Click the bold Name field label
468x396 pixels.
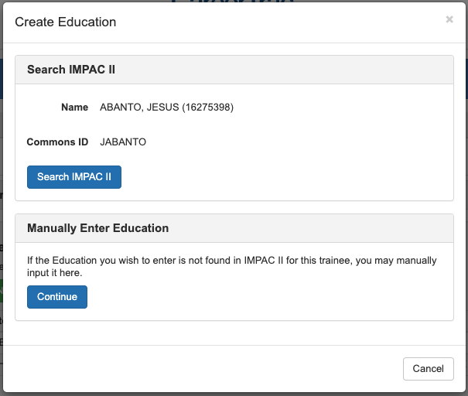coord(75,108)
